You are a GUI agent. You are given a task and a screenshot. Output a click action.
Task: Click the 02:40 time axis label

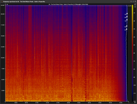pyautogui.click(x=89, y=103)
